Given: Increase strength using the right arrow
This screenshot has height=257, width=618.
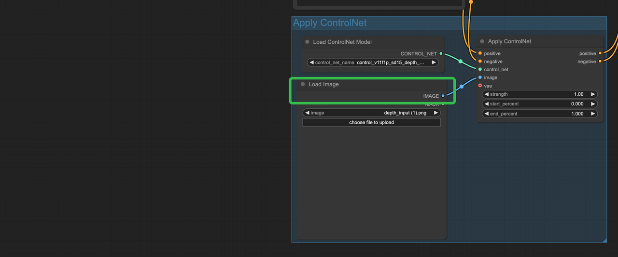Looking at the screenshot, I should click(593, 94).
